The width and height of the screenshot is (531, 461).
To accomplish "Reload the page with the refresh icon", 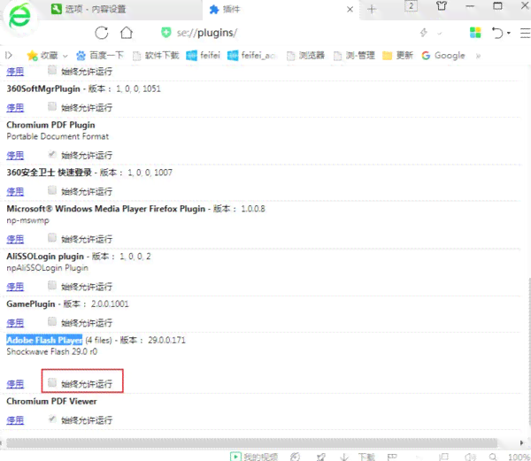I will [101, 33].
